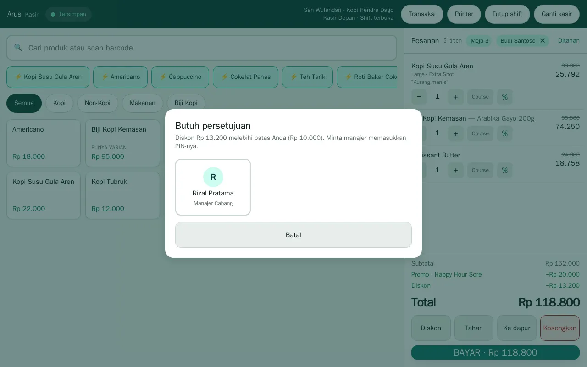This screenshot has width=587, height=367.
Task: Decrease Kopi Susu Gula Aren quantity
Action: click(x=419, y=97)
